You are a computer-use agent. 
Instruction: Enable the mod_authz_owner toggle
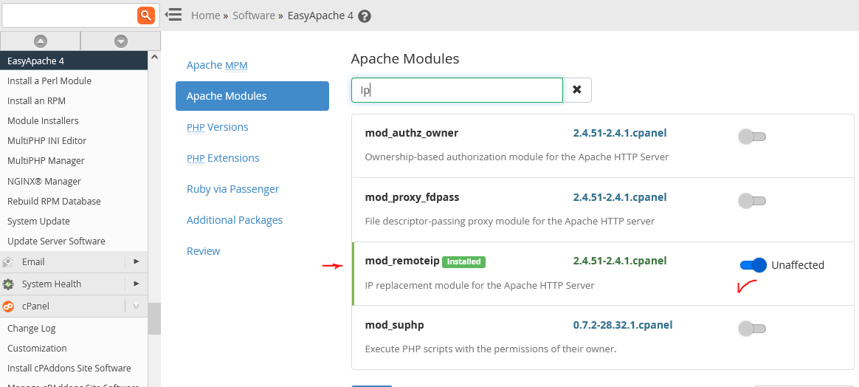[x=751, y=137]
